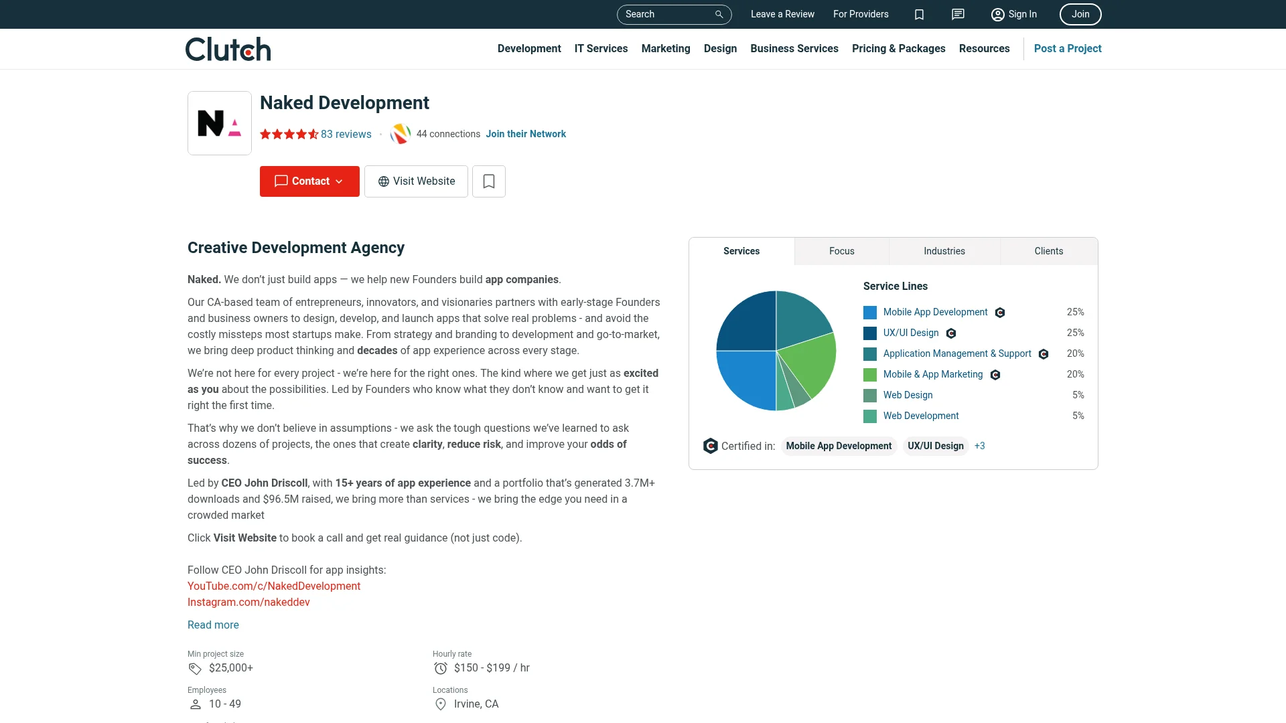Image resolution: width=1286 pixels, height=723 pixels.
Task: Switch to the Services tab
Action: click(741, 251)
